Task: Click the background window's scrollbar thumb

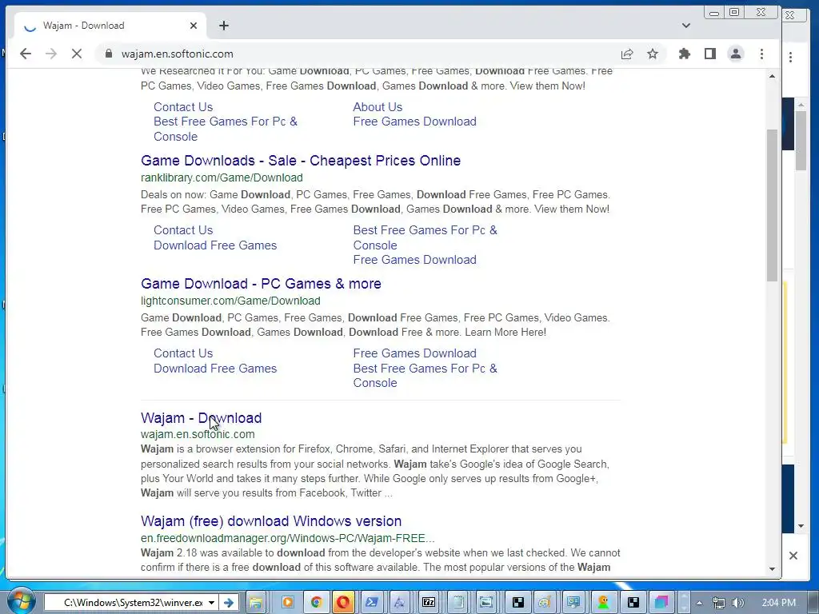Action: tap(801, 141)
